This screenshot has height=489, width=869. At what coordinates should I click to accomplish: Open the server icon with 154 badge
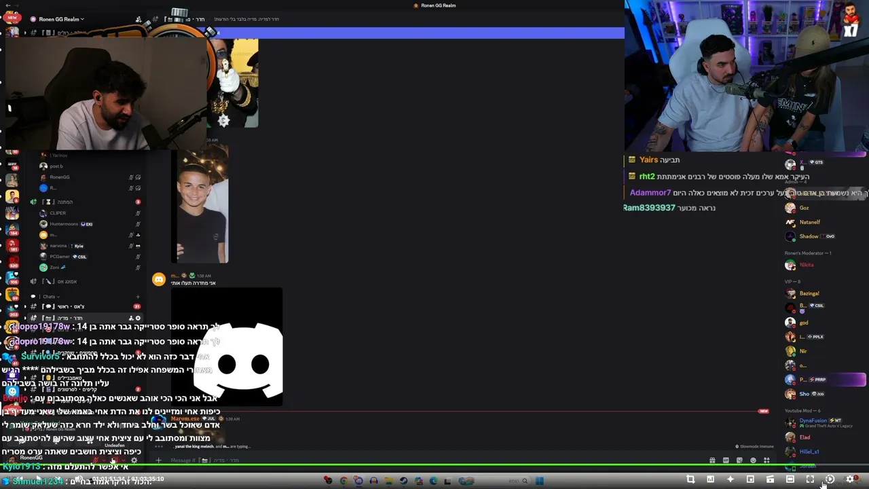(x=12, y=229)
